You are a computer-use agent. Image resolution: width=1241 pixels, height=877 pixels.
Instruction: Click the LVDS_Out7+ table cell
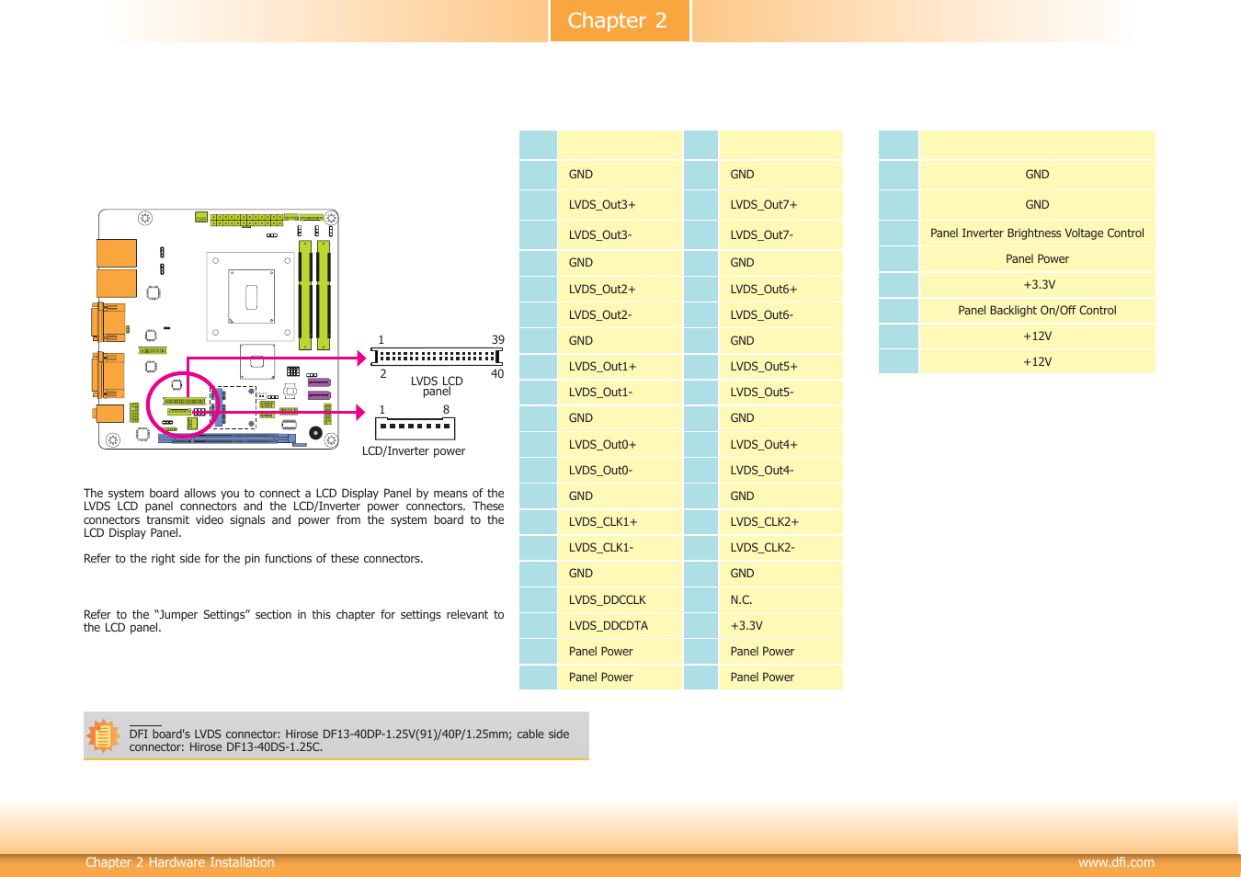tap(781, 205)
